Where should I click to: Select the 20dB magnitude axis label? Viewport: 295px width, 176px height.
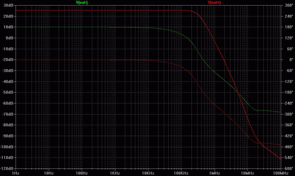(8, 16)
